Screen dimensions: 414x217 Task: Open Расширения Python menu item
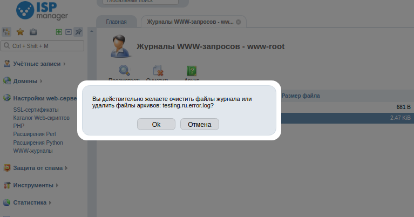coord(38,143)
